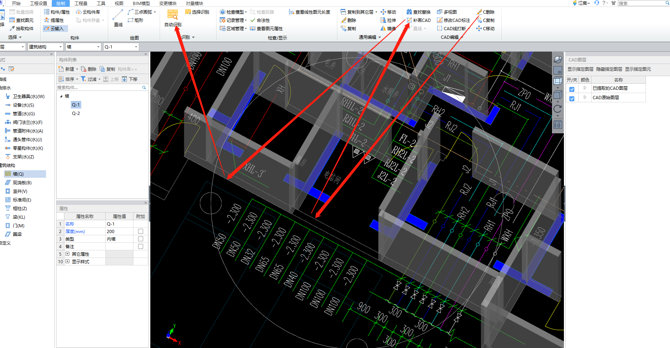Click 显示指定图层 in CAD layer panel

tap(580, 69)
